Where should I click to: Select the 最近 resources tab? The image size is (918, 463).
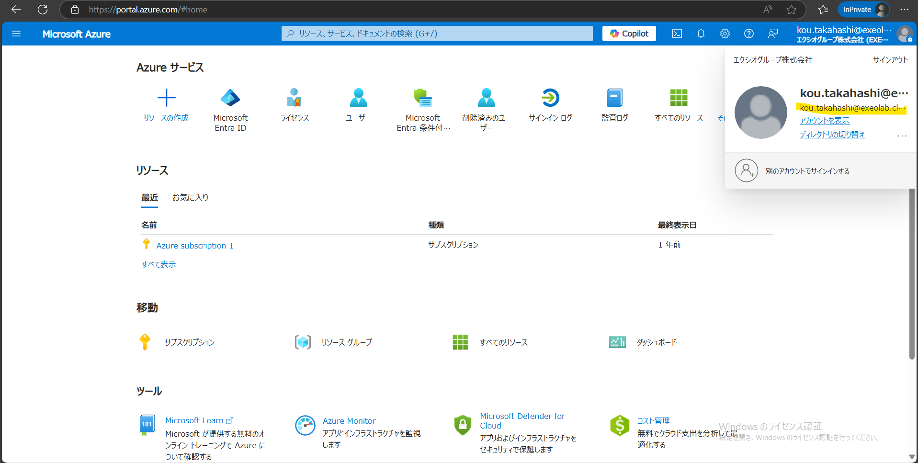pyautogui.click(x=149, y=197)
